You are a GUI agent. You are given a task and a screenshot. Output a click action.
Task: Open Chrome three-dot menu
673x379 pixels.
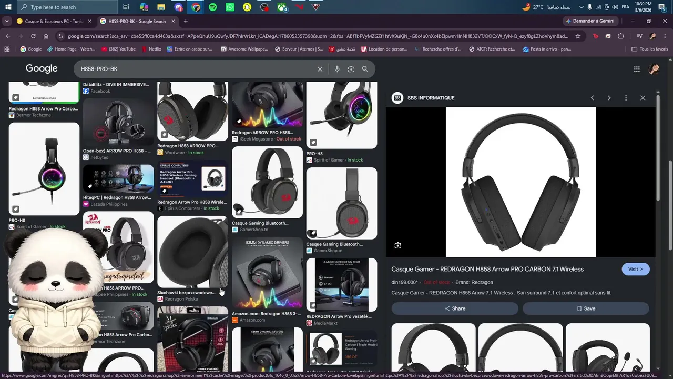pos(665,36)
